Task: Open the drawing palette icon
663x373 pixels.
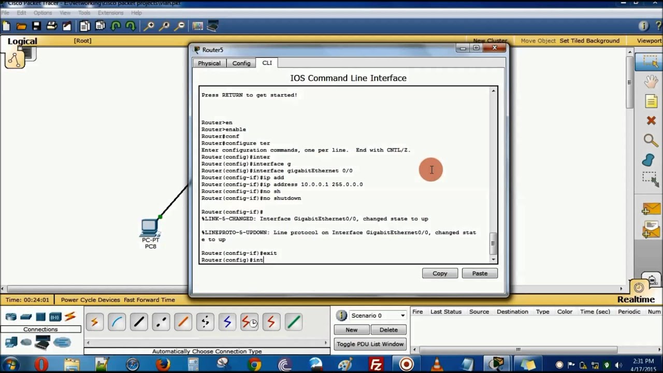Action: point(197,26)
